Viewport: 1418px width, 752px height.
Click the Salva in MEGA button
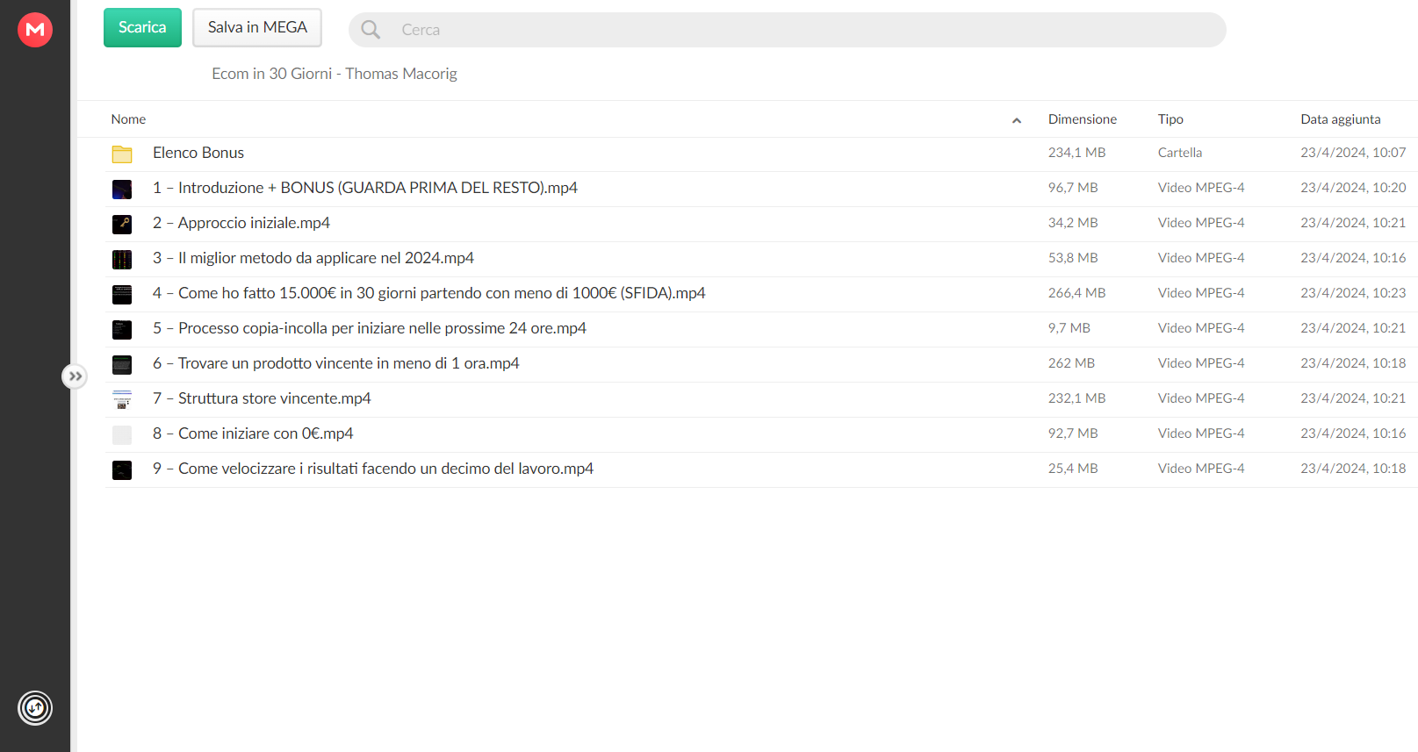(257, 28)
